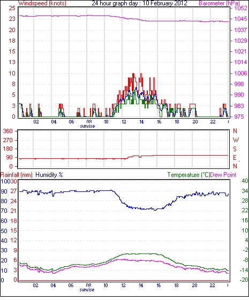Click the Dew Point legend label

[223, 175]
